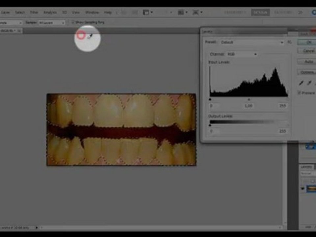Click the output shadow value field 0
316x237 pixels.
[x=214, y=131]
